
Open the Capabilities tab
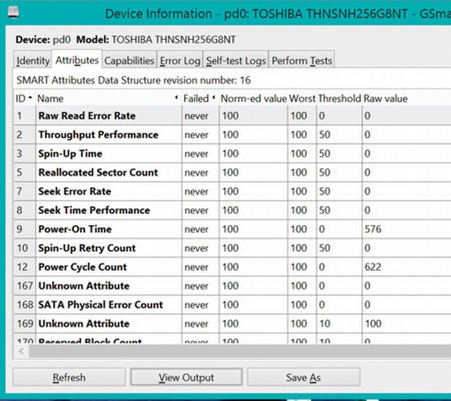pos(129,60)
